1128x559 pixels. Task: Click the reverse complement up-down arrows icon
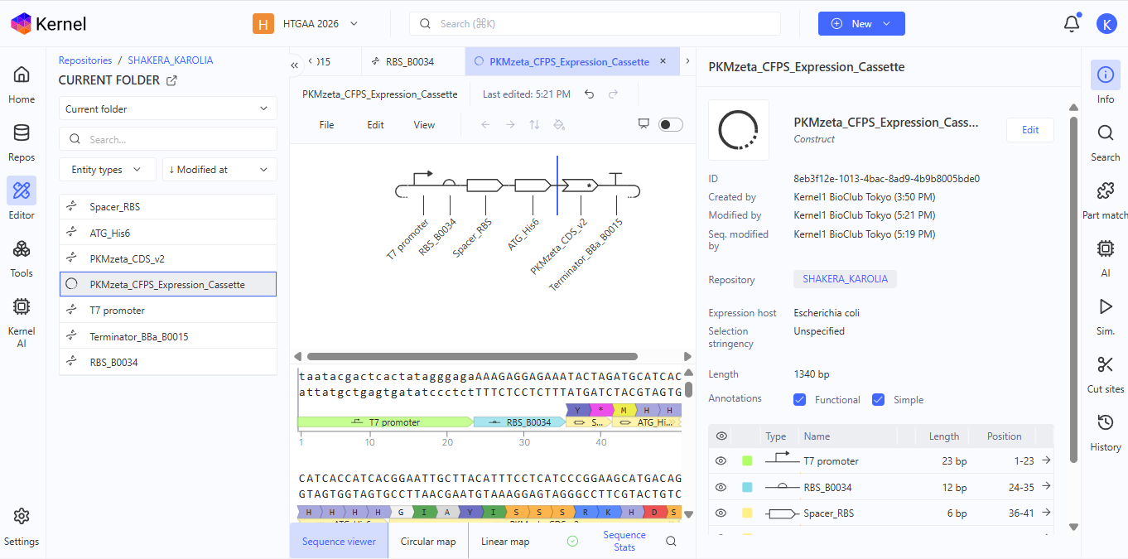click(x=534, y=125)
